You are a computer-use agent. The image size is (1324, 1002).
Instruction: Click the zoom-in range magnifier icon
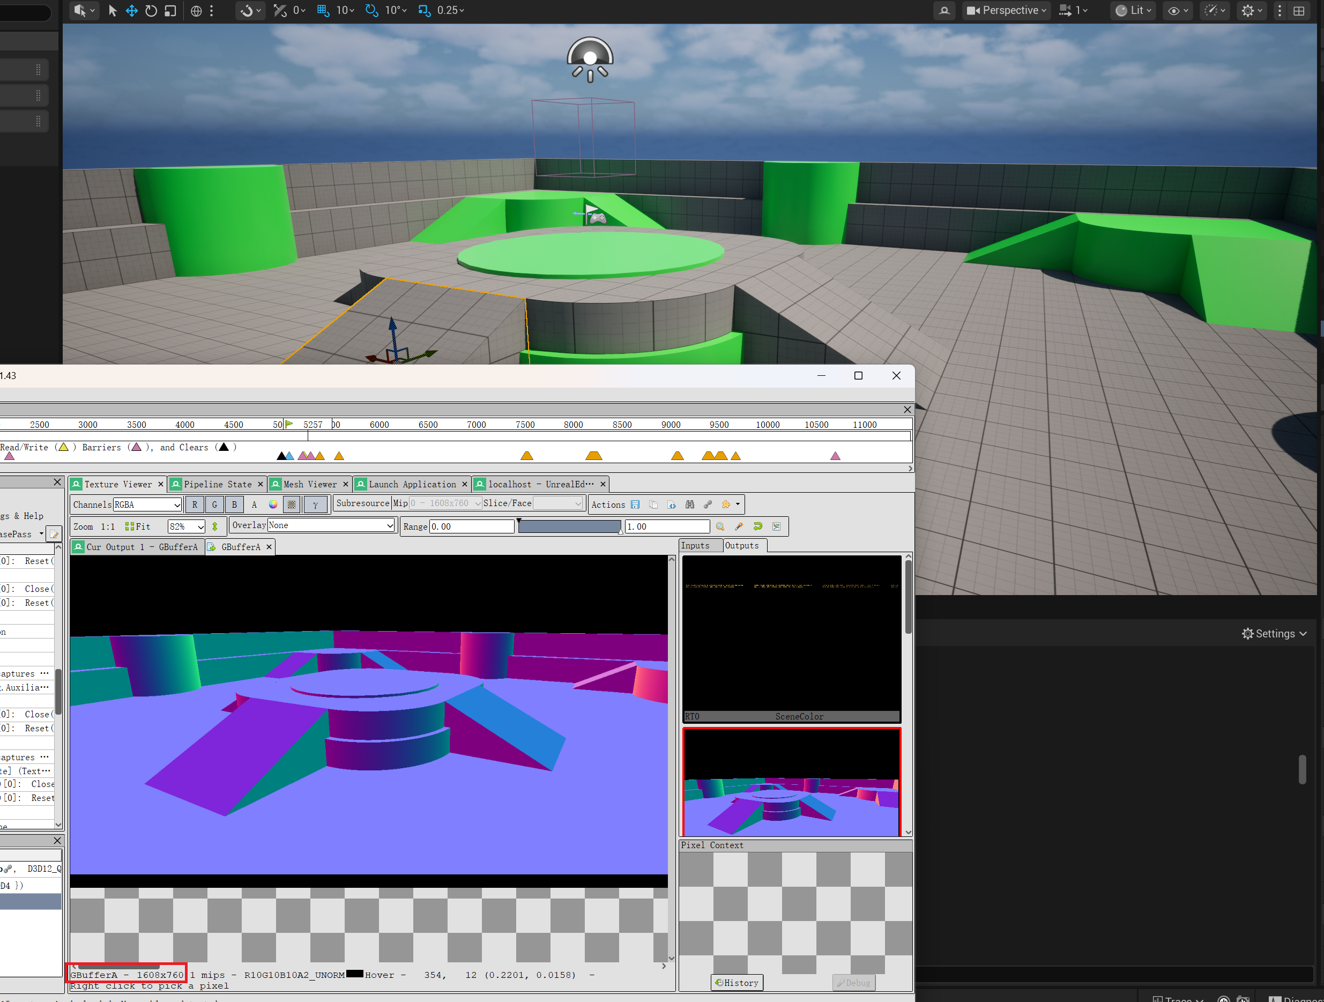720,526
